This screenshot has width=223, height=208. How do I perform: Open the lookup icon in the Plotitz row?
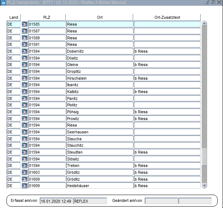25,105
